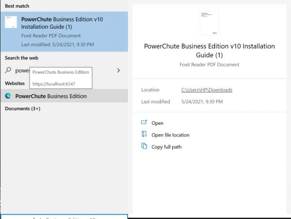Click the PDF file icon in Best match
291x219 pixels.
click(11, 22)
